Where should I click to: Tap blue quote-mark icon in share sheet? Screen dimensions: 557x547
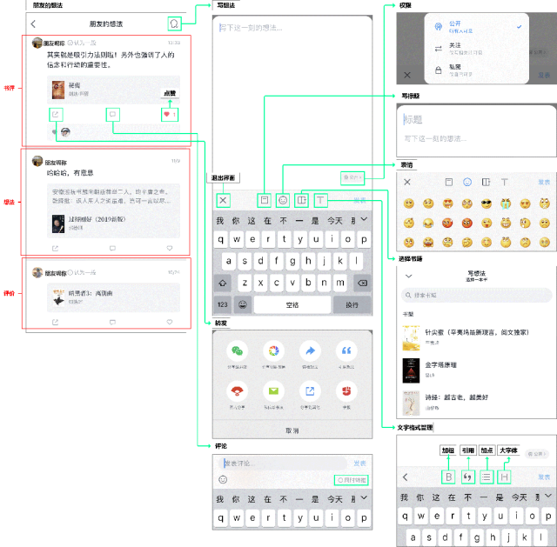[346, 351]
